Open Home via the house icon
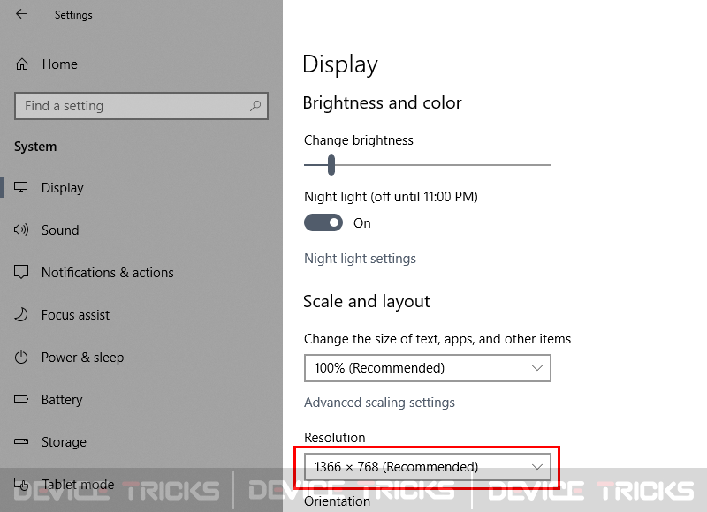 21,64
